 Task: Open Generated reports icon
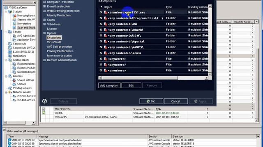(14, 72)
